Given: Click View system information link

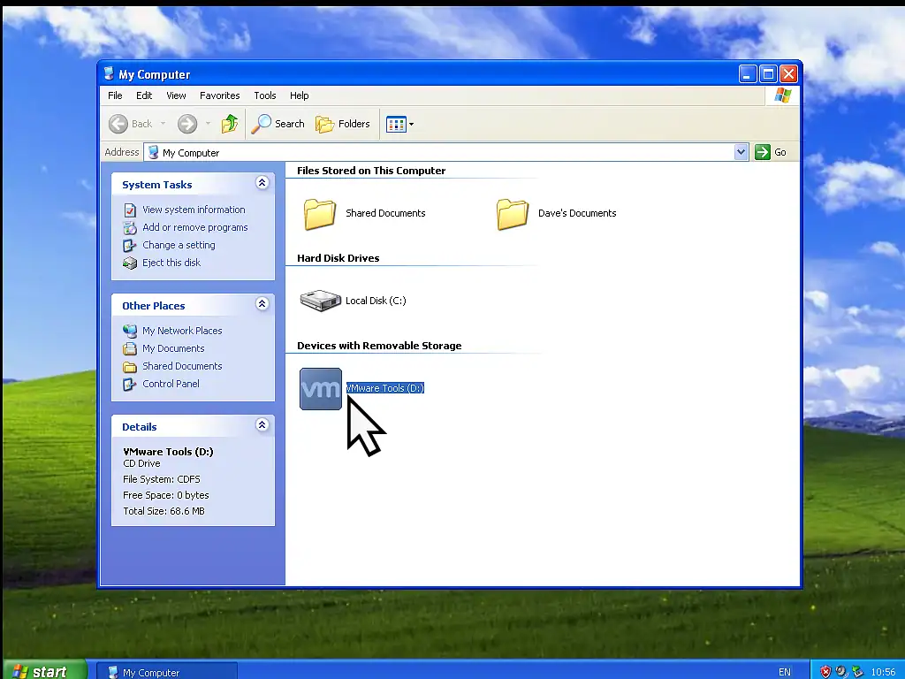Looking at the screenshot, I should (194, 210).
